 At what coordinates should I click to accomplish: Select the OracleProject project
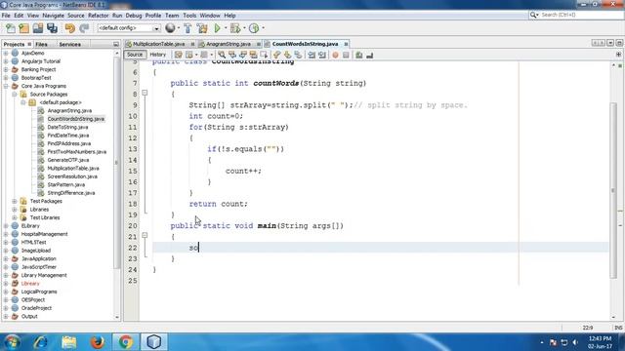coord(36,308)
